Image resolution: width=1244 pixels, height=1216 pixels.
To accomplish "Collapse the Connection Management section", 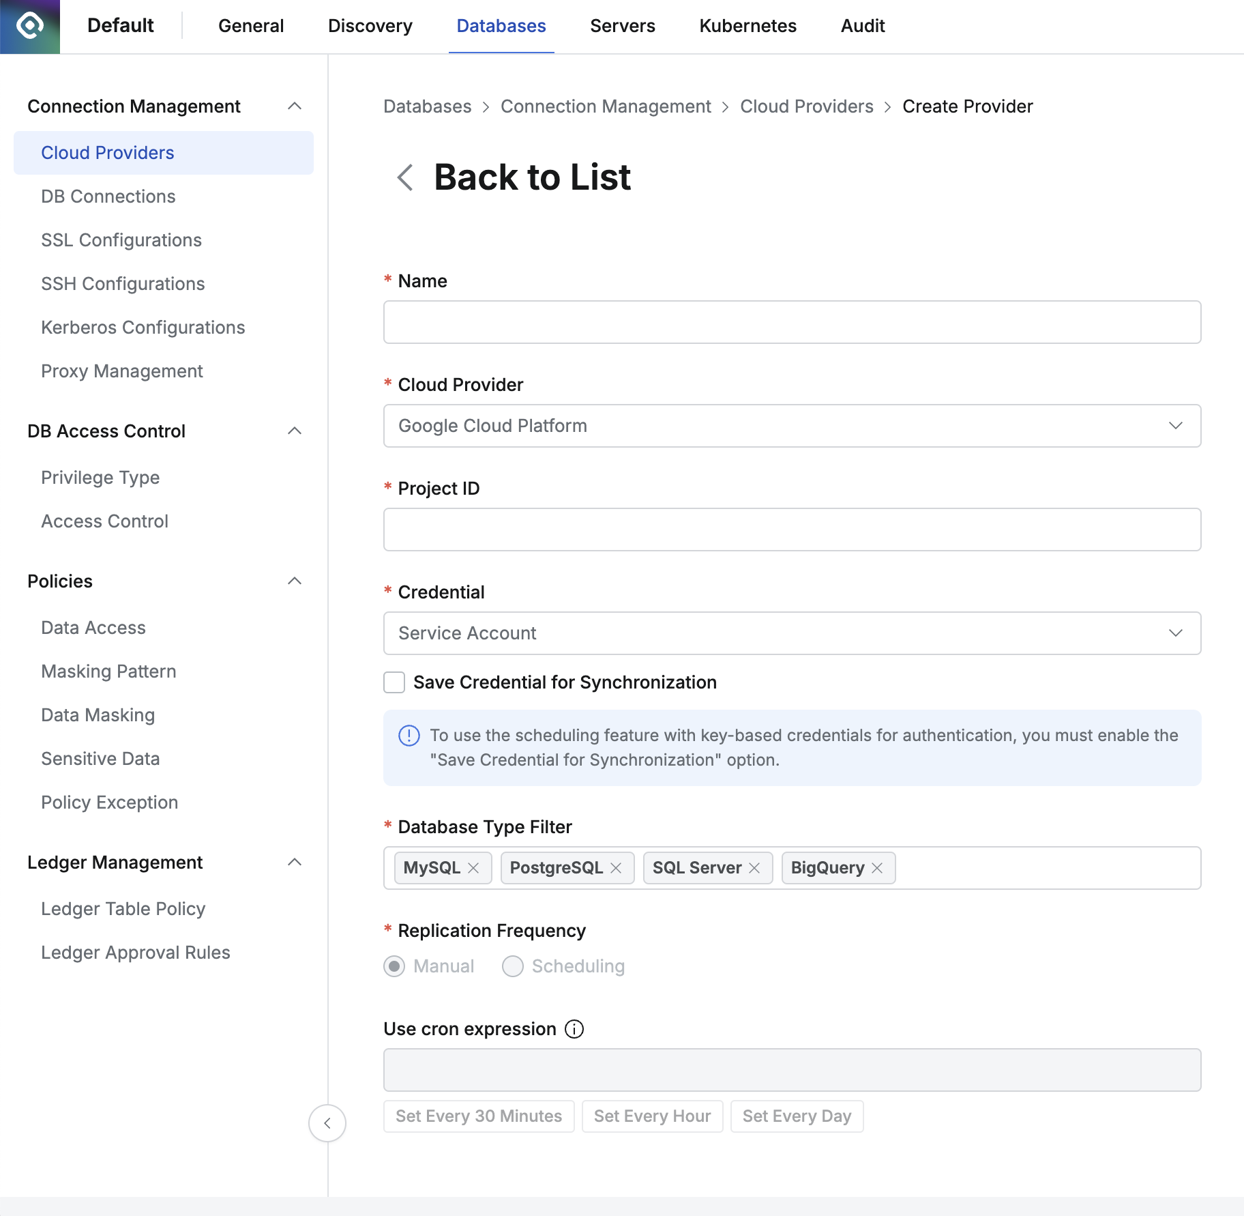I will click(x=295, y=106).
